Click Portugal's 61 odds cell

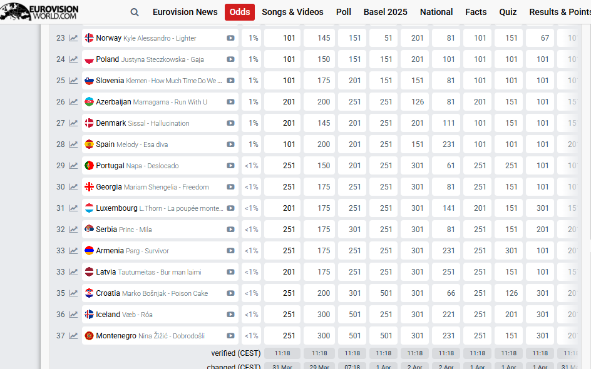point(446,166)
